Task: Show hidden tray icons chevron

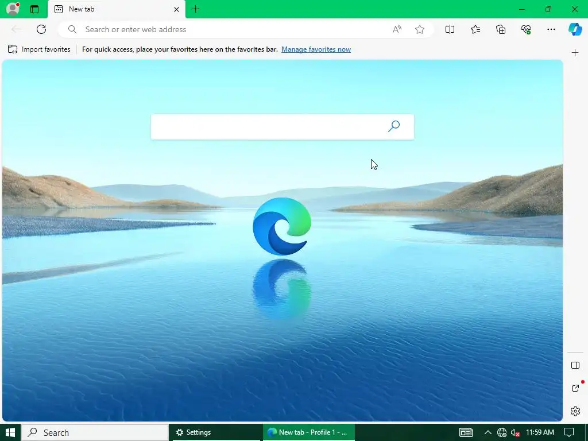Action: [x=488, y=432]
